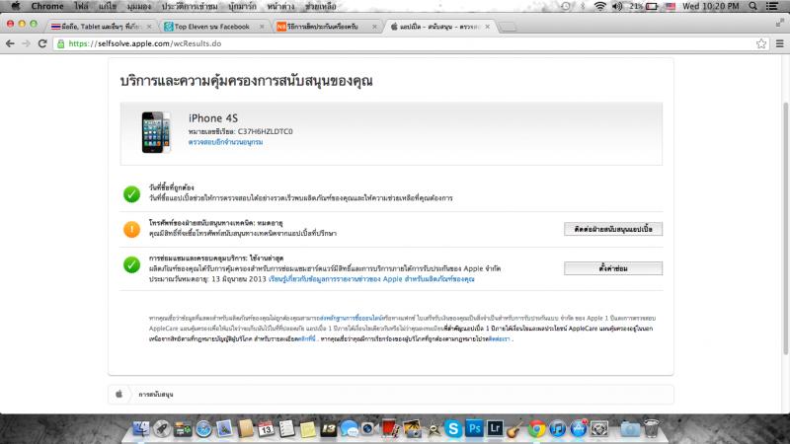Open the blue folder stack in dock
The image size is (790, 444).
click(630, 429)
